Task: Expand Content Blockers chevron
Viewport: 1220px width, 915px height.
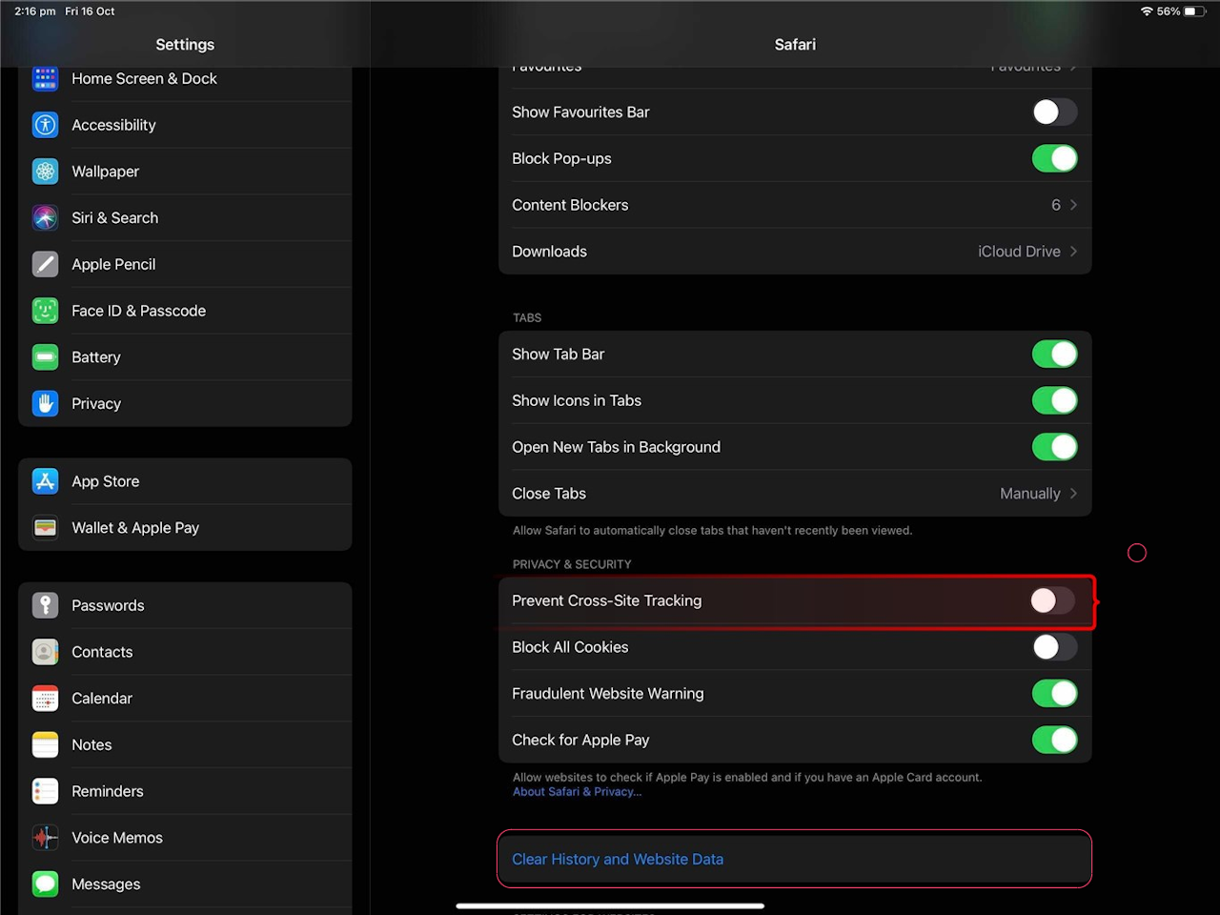Action: [x=1073, y=205]
